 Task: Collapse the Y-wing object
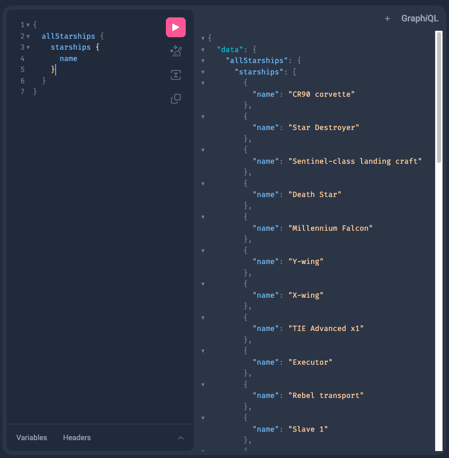(203, 251)
